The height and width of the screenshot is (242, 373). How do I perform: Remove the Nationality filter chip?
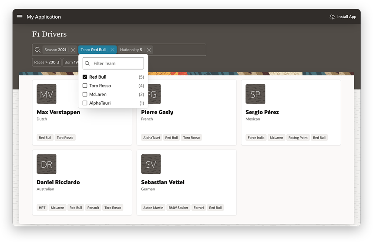[x=149, y=50]
